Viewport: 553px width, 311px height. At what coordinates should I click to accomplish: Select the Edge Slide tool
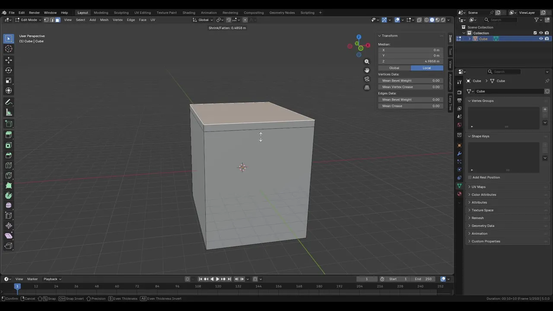pyautogui.click(x=9, y=216)
